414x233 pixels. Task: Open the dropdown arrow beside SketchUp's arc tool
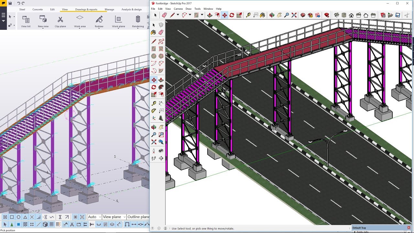click(x=190, y=15)
